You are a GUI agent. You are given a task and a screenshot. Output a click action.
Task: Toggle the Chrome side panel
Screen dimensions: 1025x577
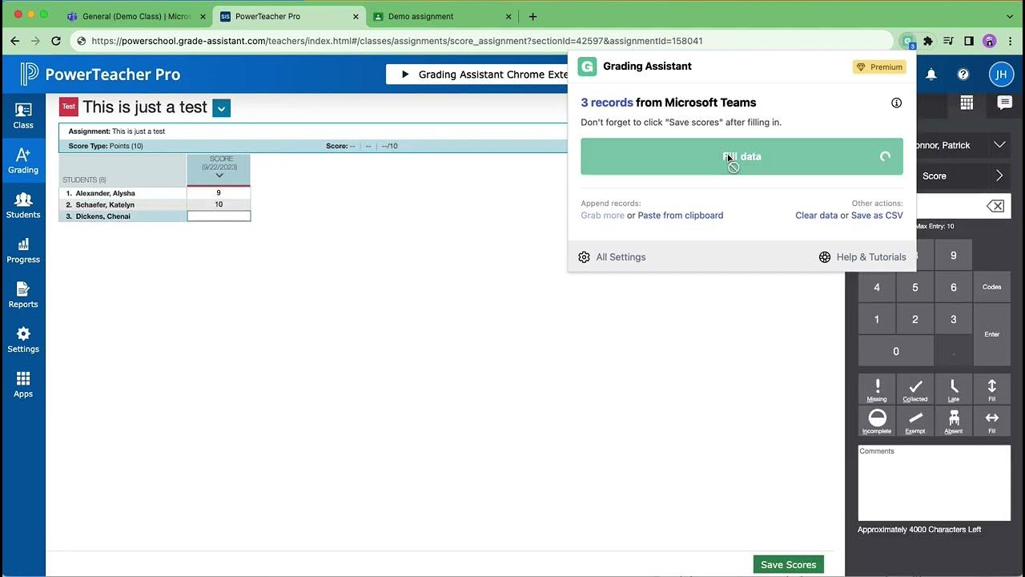[x=969, y=41]
